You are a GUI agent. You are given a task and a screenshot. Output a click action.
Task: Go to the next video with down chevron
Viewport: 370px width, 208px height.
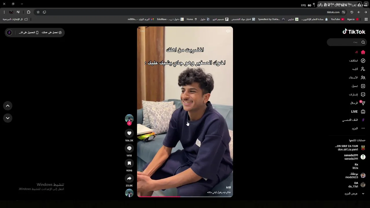(8, 118)
